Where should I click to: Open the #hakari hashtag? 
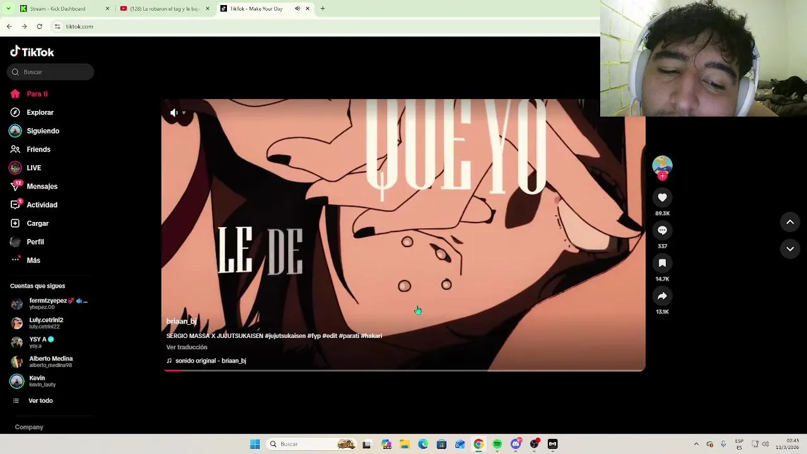click(371, 336)
